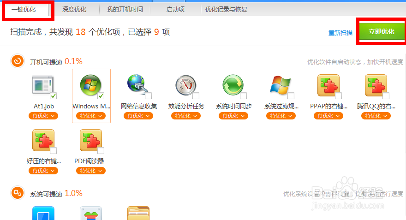Click the 效能分析任务 gauge icon

tap(185, 85)
